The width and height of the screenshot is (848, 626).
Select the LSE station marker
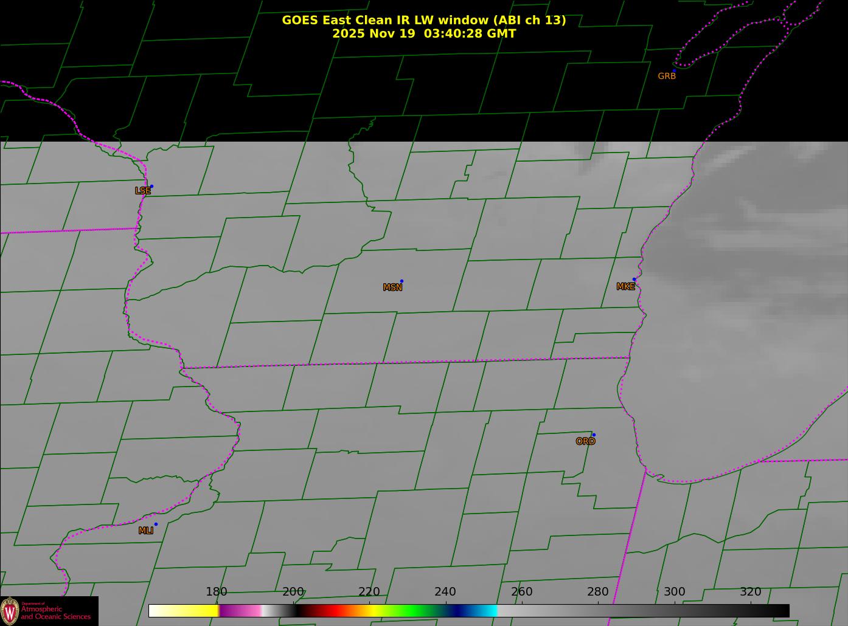[151, 187]
